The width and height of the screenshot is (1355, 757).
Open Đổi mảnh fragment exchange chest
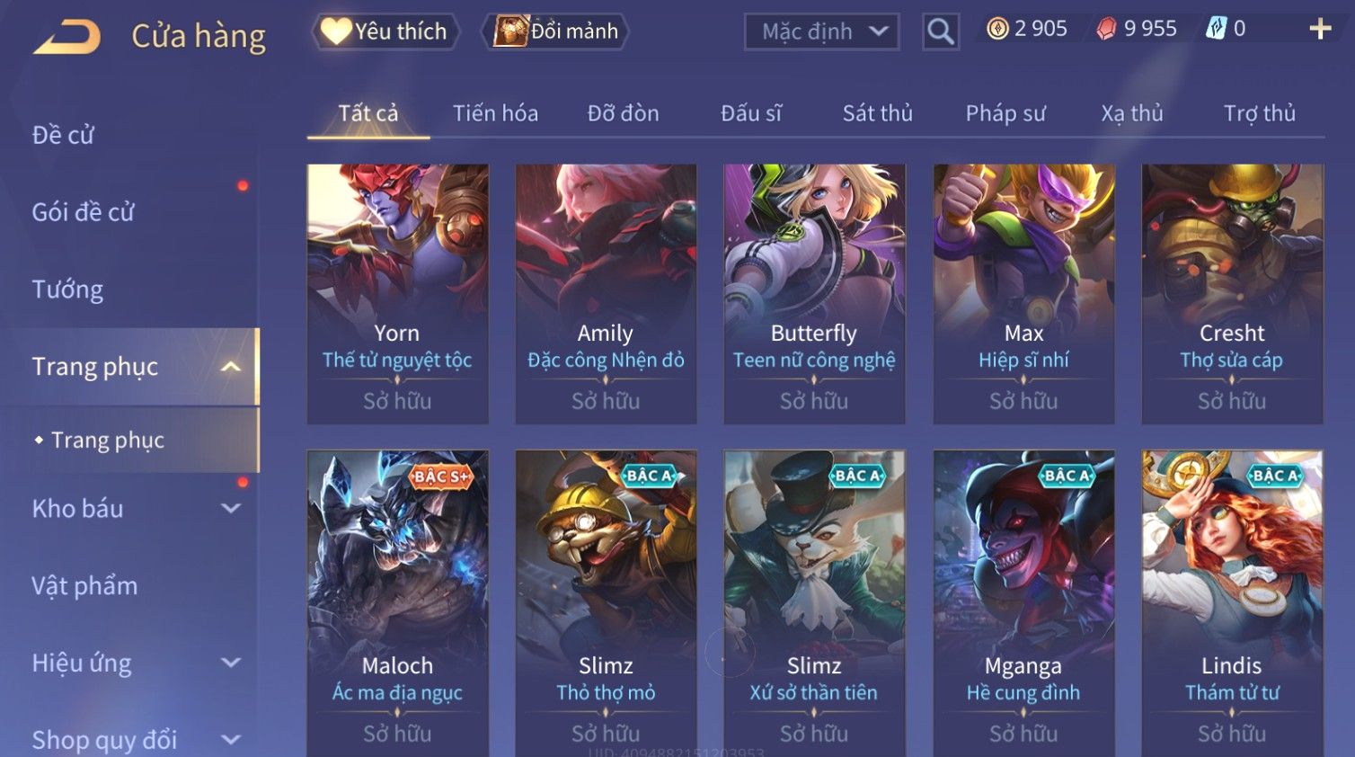click(555, 31)
